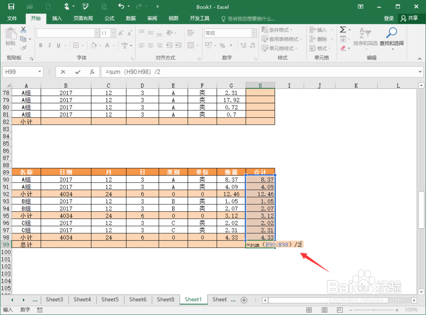Click the Fill Color bucket icon
This screenshot has height=315, width=426.
coord(94,45)
